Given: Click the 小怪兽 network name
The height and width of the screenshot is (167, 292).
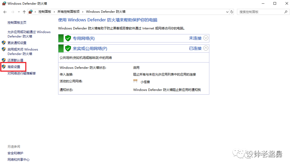Looking at the screenshot, I should pyautogui.click(x=145, y=82).
